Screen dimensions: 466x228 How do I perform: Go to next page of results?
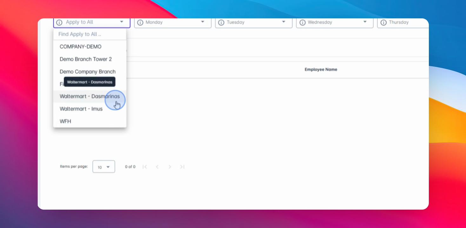click(170, 167)
